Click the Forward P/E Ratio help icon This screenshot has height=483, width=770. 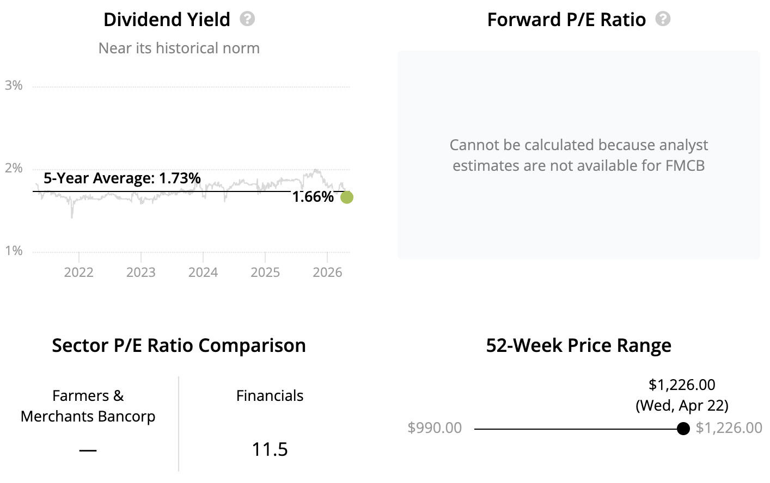tap(663, 19)
